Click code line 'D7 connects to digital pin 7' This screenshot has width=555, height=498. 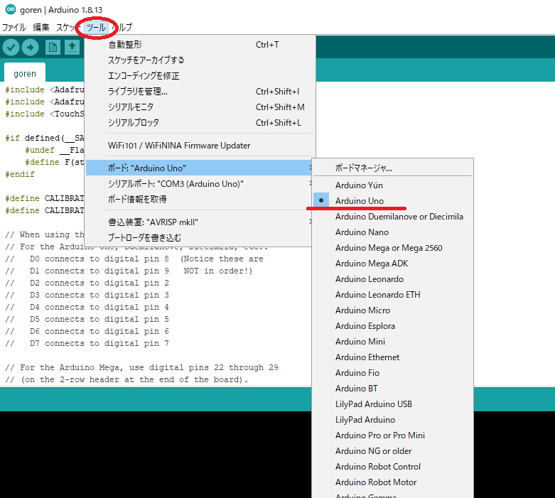[x=87, y=343]
